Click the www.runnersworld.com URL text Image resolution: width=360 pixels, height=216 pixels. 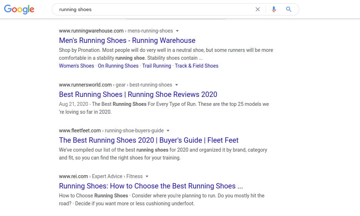pyautogui.click(x=85, y=85)
